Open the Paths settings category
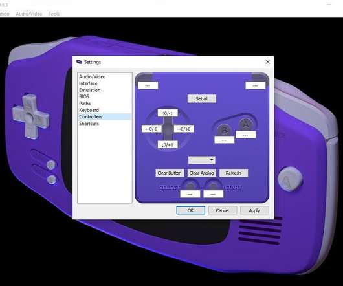The image size is (343, 286). tap(85, 104)
